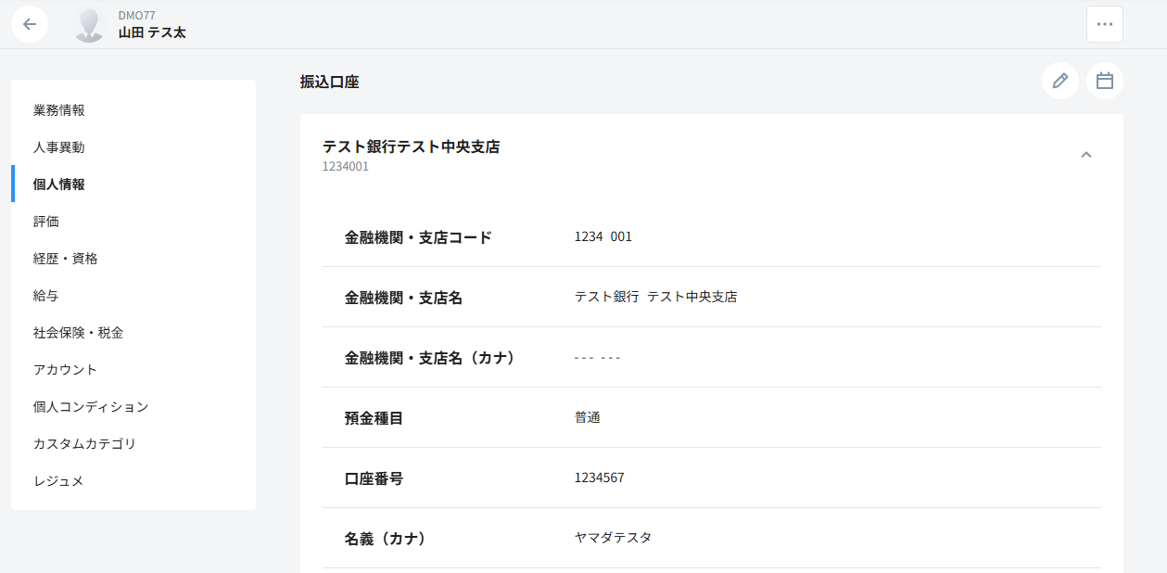Click the pencil edit icon
The width and height of the screenshot is (1167, 573).
1060,81
